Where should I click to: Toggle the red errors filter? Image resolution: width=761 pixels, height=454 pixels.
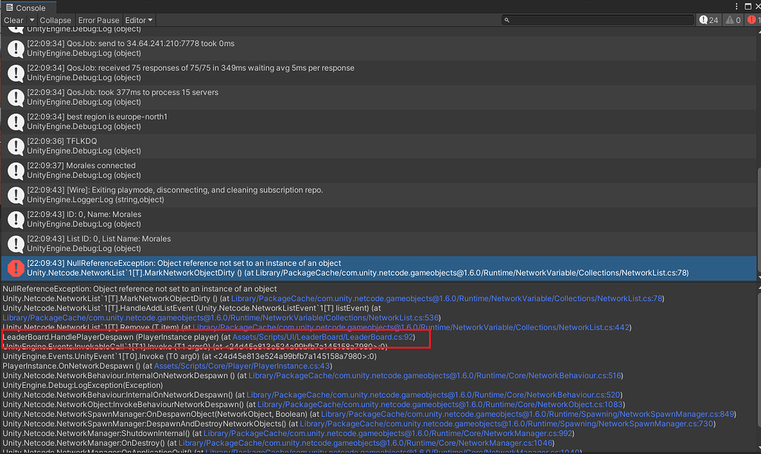753,20
